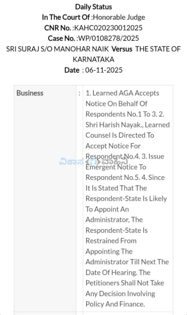
Task: Click the In The Court Of label
Action: pos(66,18)
